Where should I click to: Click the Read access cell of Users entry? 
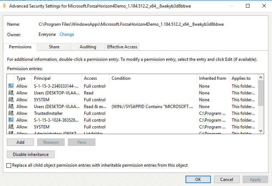point(89,93)
